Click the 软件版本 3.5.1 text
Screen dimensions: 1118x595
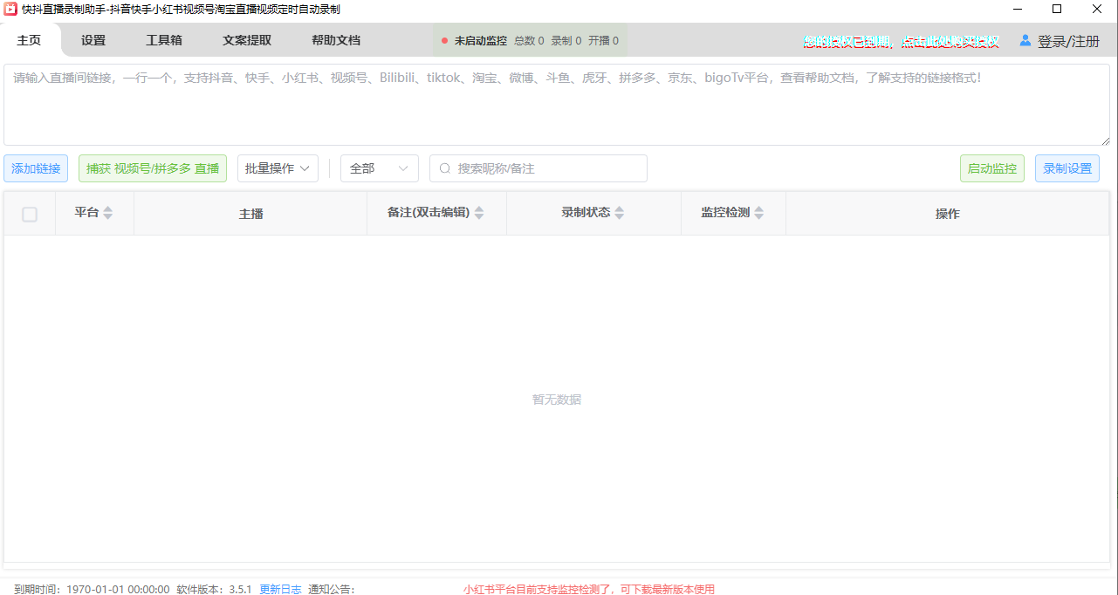[x=214, y=589]
